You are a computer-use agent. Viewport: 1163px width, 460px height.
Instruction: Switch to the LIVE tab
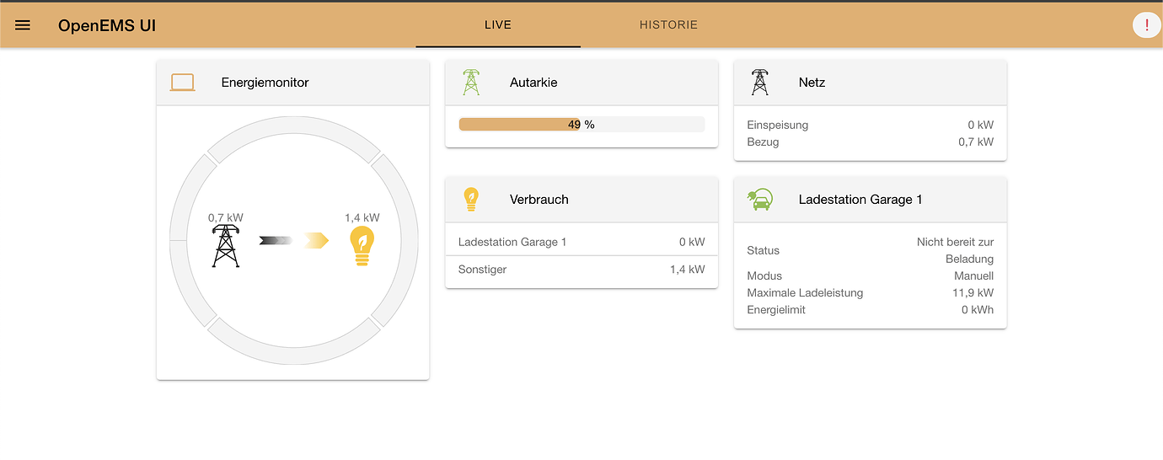click(498, 25)
